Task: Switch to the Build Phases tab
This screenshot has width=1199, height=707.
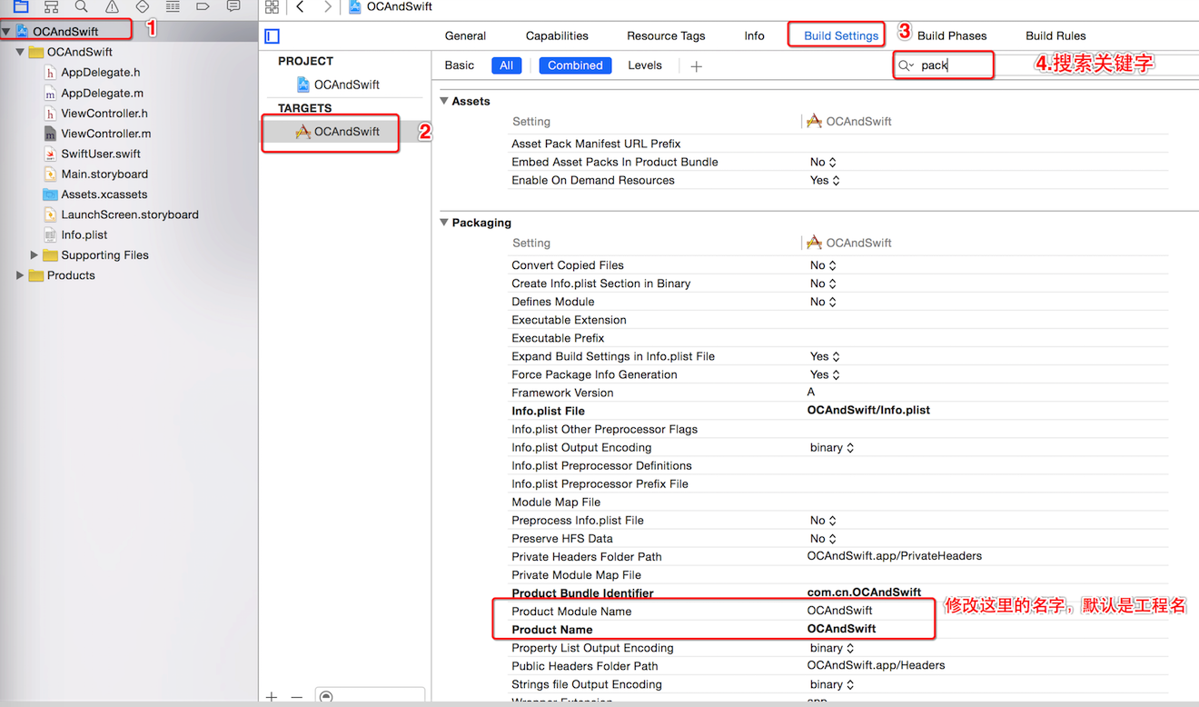Action: tap(952, 36)
